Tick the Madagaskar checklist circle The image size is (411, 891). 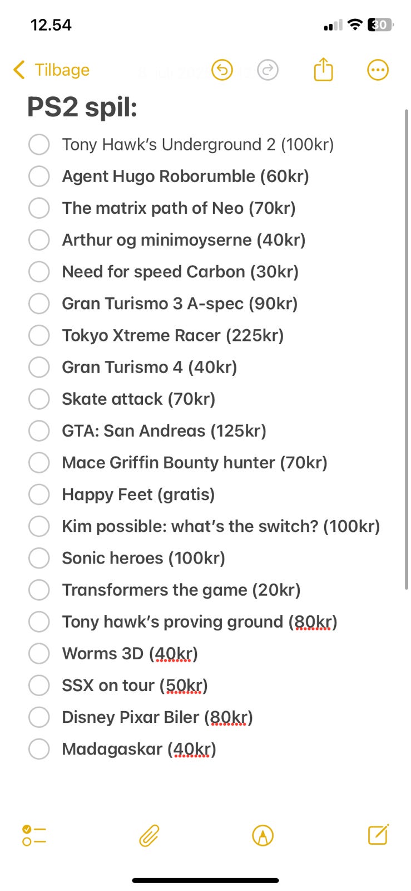[39, 748]
